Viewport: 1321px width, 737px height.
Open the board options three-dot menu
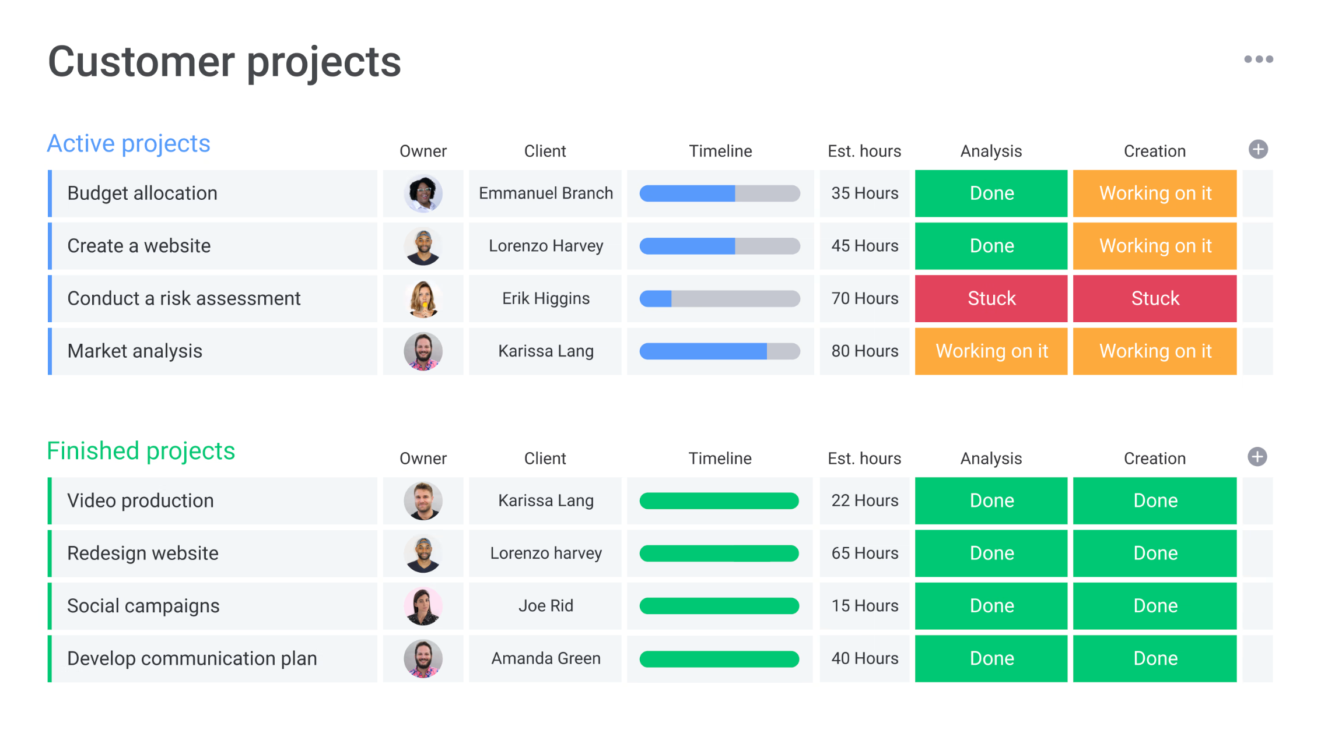coord(1257,58)
